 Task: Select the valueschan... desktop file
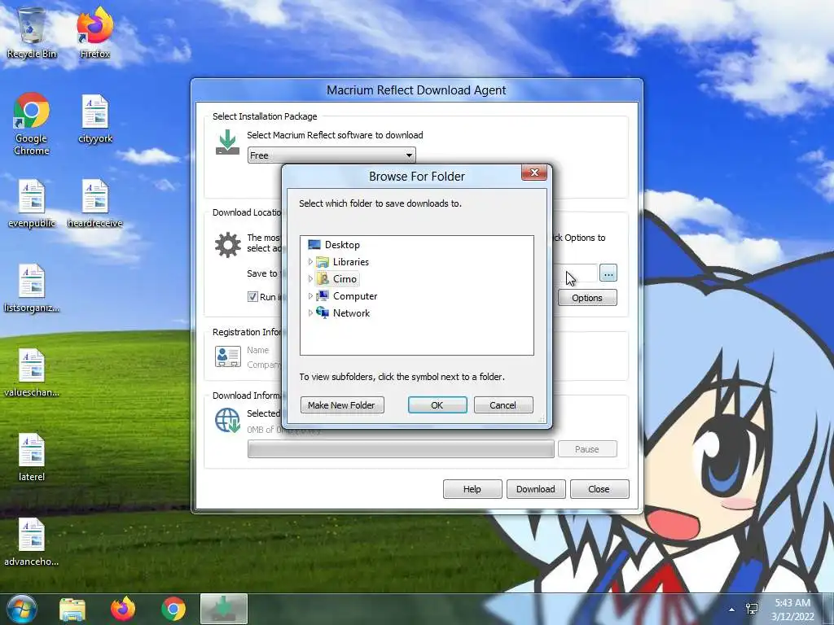pyautogui.click(x=32, y=373)
